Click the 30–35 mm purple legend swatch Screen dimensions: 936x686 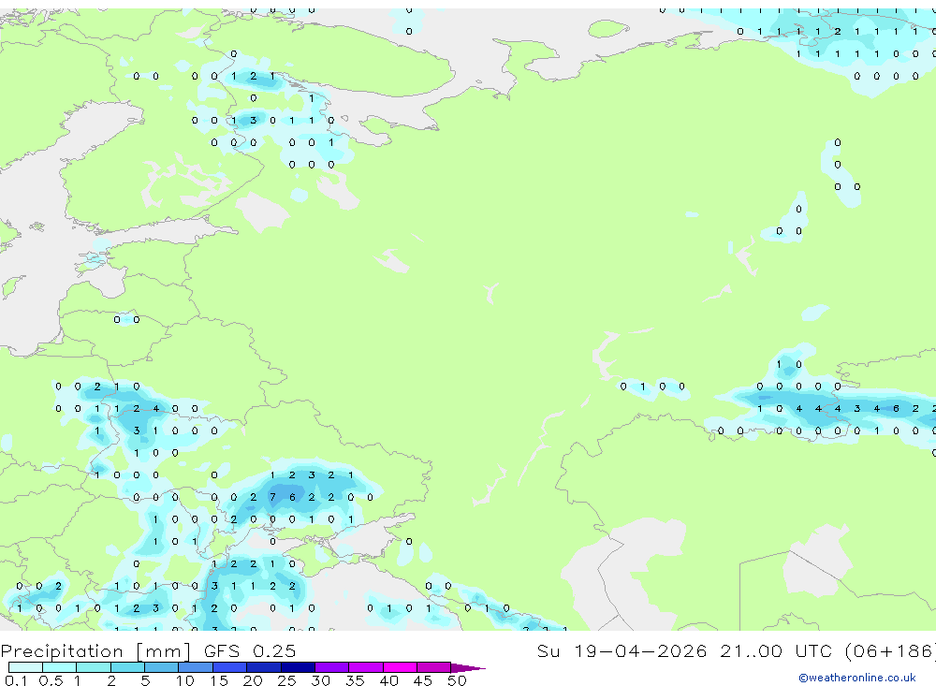click(331, 667)
